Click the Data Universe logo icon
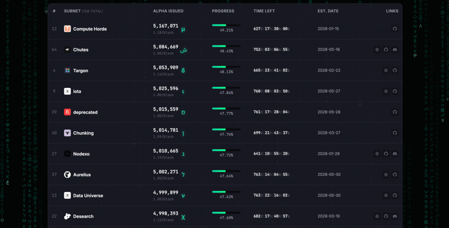 tap(67, 196)
